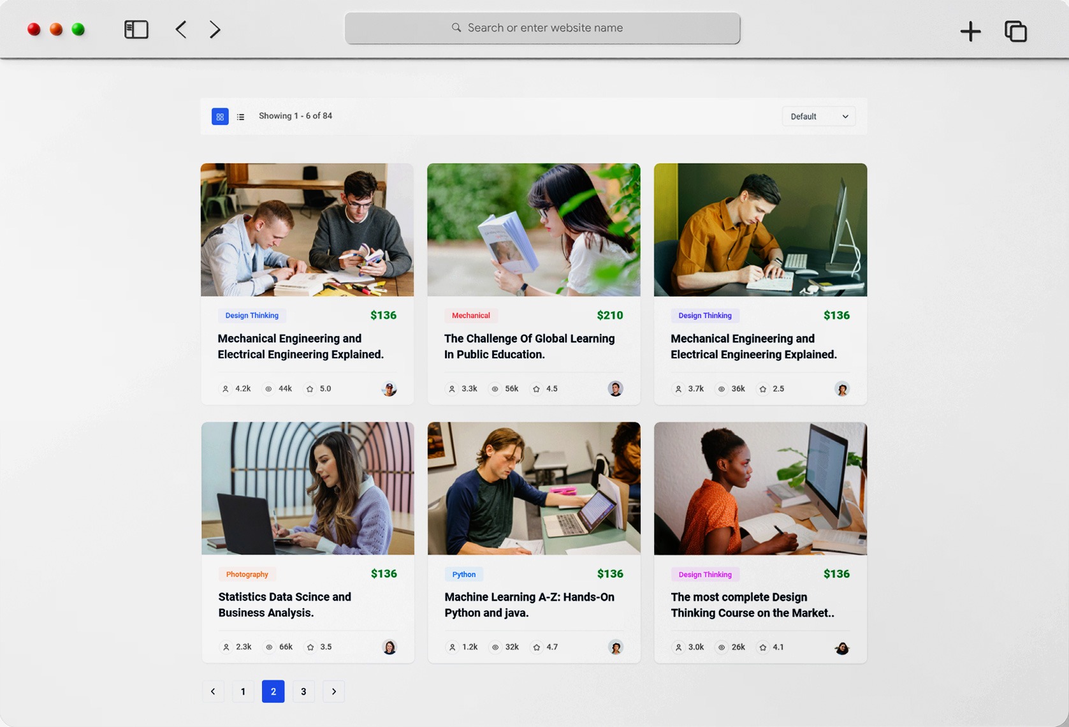The width and height of the screenshot is (1069, 727).
Task: Click the pink Design Thinking category tag
Action: point(705,575)
